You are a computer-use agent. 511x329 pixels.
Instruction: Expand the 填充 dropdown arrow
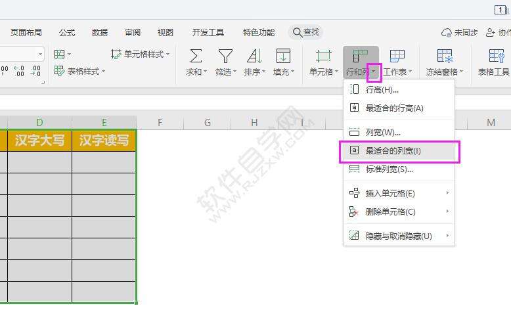click(292, 72)
